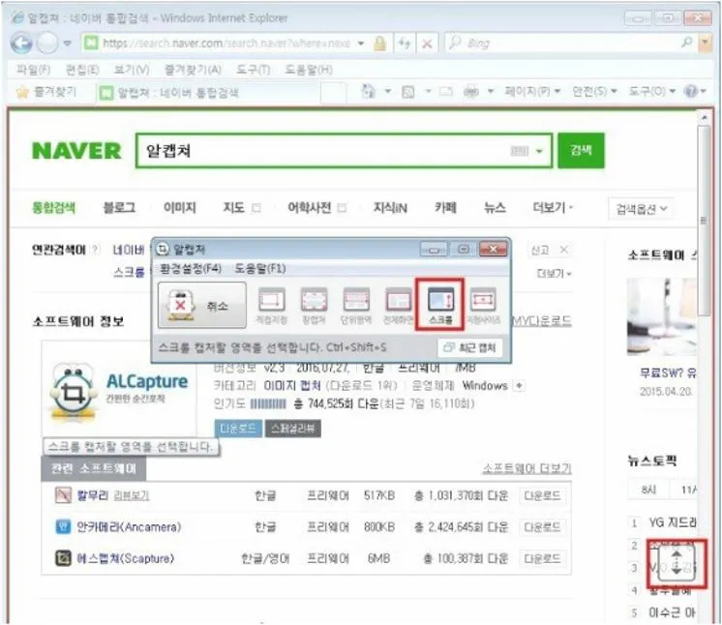Open the 즐겨찾기(A) menu
Viewport: 722px width, 625px height.
tap(193, 70)
